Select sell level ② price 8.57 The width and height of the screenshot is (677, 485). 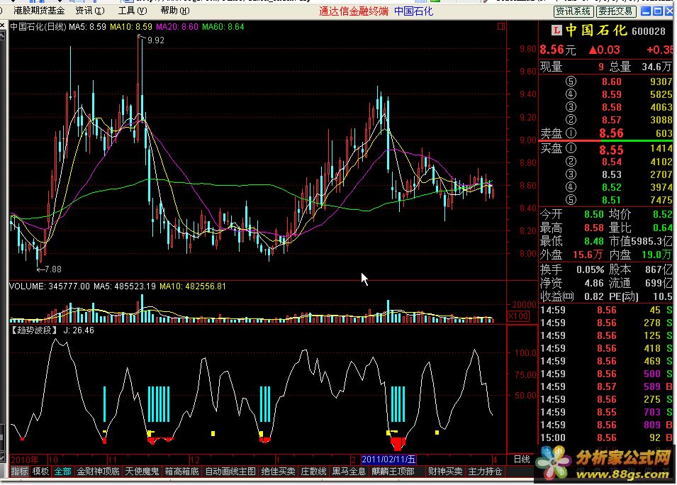click(x=611, y=120)
